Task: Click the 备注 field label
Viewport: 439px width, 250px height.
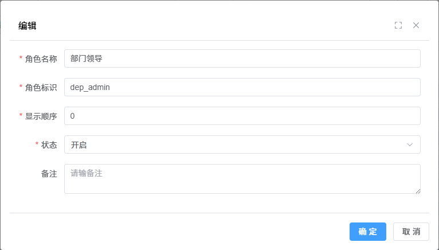Action: click(x=49, y=173)
